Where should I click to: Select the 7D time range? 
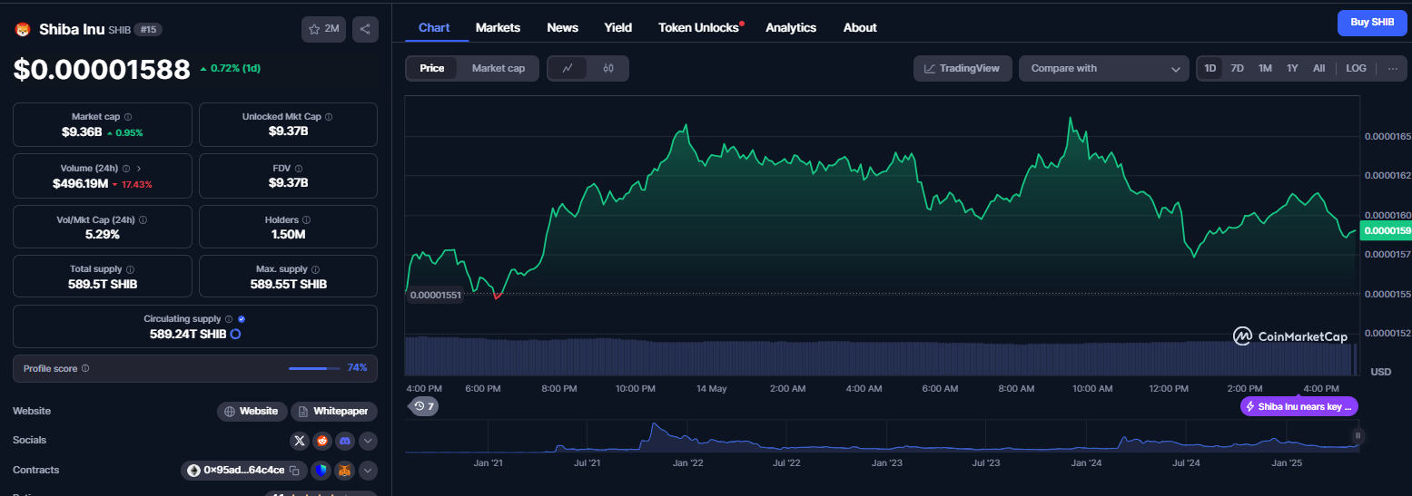(1237, 68)
